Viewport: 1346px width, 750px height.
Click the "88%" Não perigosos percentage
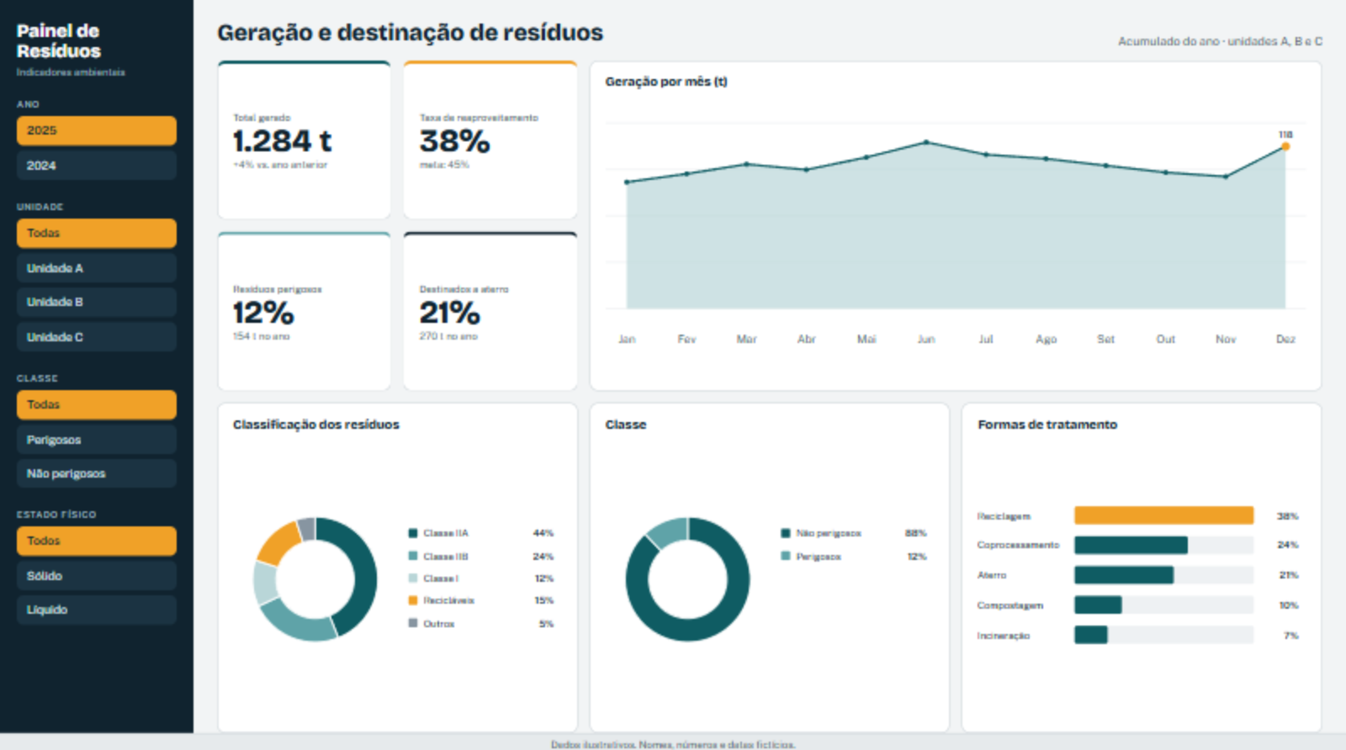[916, 533]
